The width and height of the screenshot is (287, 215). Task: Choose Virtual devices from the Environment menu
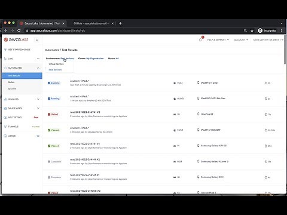click(56, 64)
